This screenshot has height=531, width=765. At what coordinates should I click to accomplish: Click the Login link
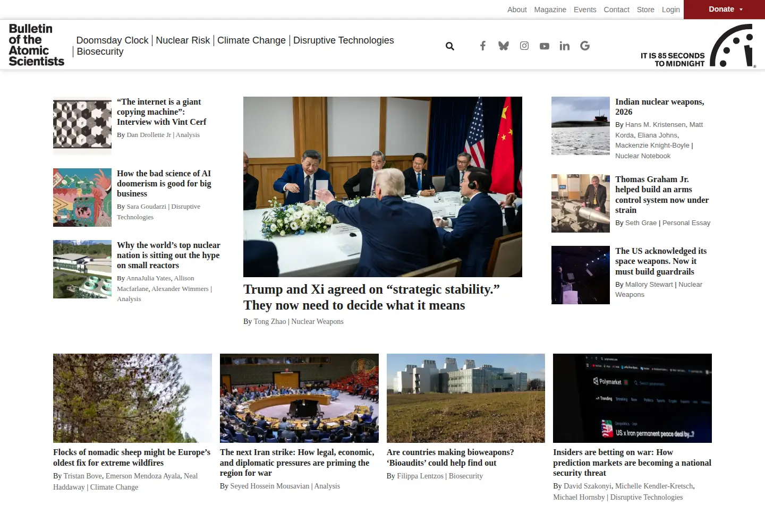(x=670, y=10)
